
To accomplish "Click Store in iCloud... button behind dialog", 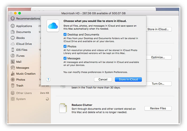I will click(159, 29).
